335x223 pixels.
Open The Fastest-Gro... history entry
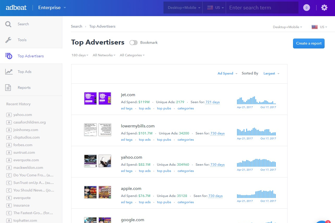click(33, 213)
